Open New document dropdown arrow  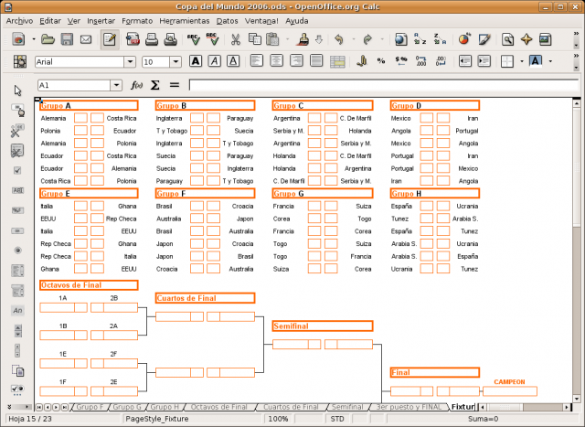pos(34,39)
